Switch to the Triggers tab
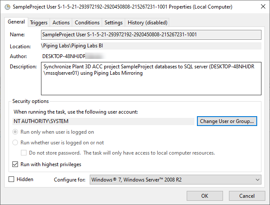The height and width of the screenshot is (205, 270). [x=39, y=23]
